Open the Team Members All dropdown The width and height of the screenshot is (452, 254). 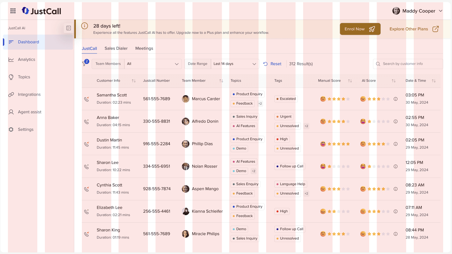[153, 64]
